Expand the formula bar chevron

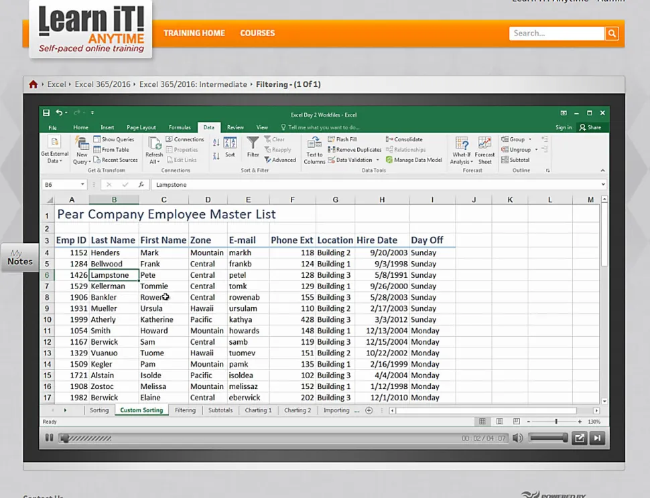click(x=602, y=184)
